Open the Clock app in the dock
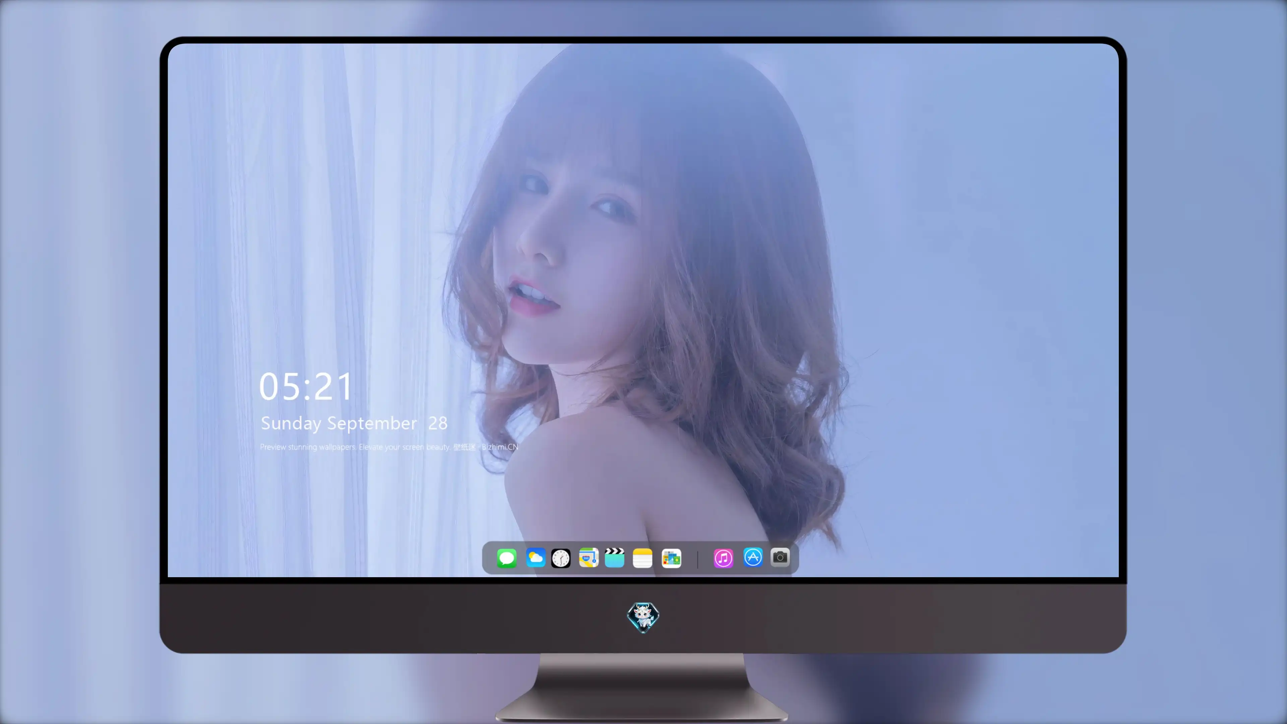Image resolution: width=1287 pixels, height=724 pixels. tap(561, 558)
